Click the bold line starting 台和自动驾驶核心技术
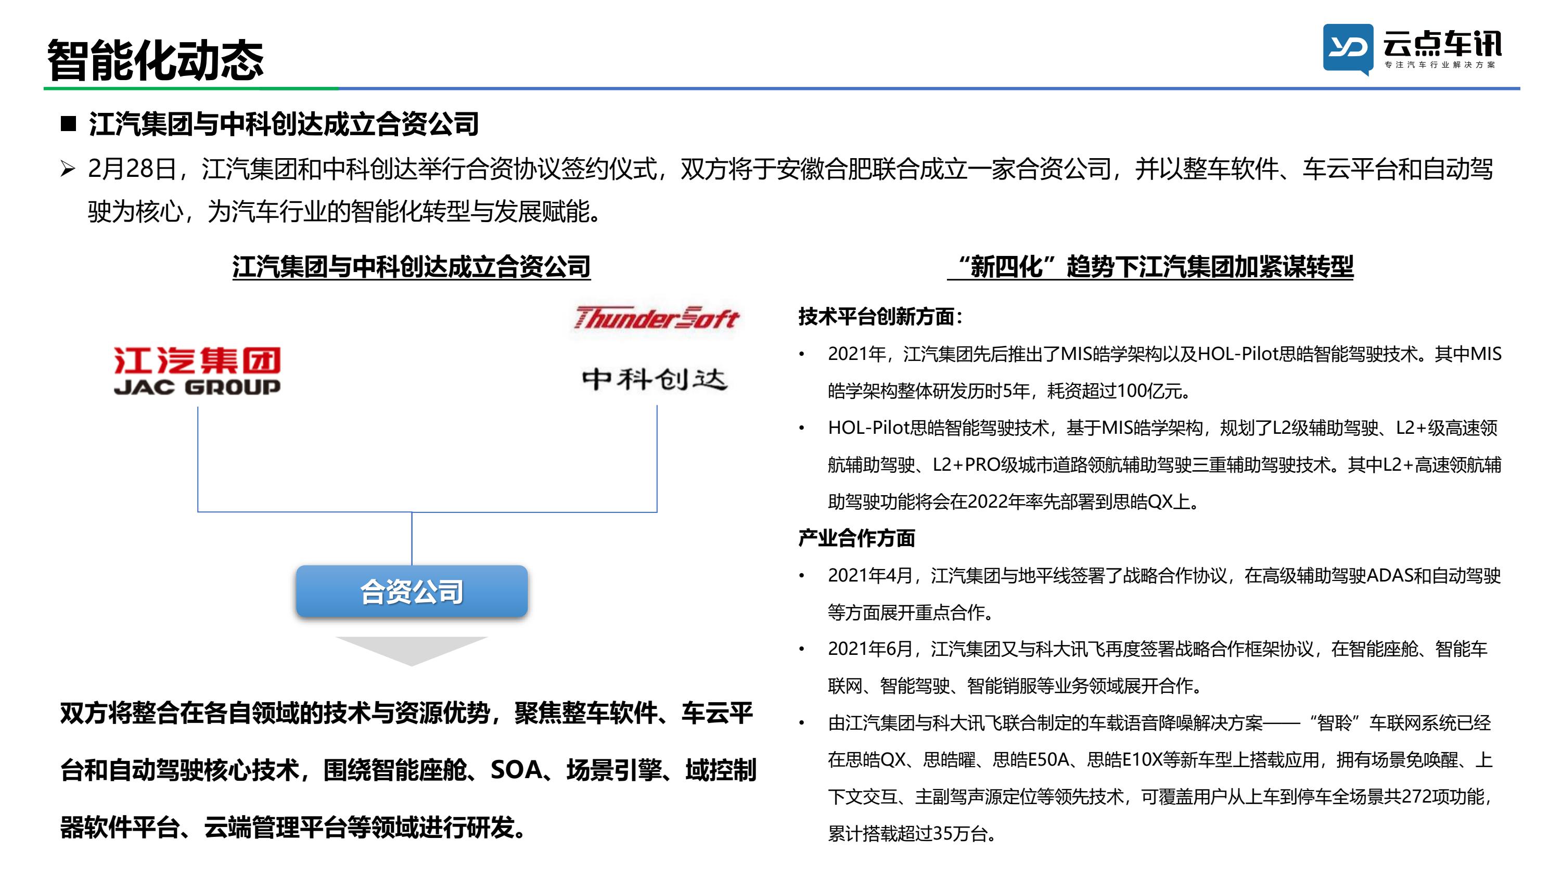This screenshot has width=1562, height=878. click(408, 770)
